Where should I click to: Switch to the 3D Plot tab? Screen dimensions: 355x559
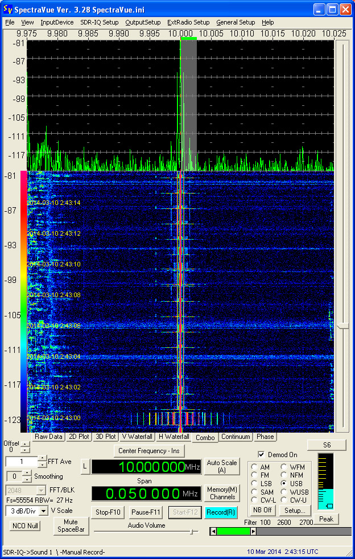point(106,437)
